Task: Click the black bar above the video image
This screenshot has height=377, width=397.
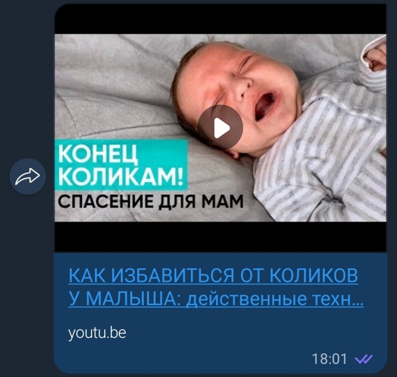Action: pos(221,19)
